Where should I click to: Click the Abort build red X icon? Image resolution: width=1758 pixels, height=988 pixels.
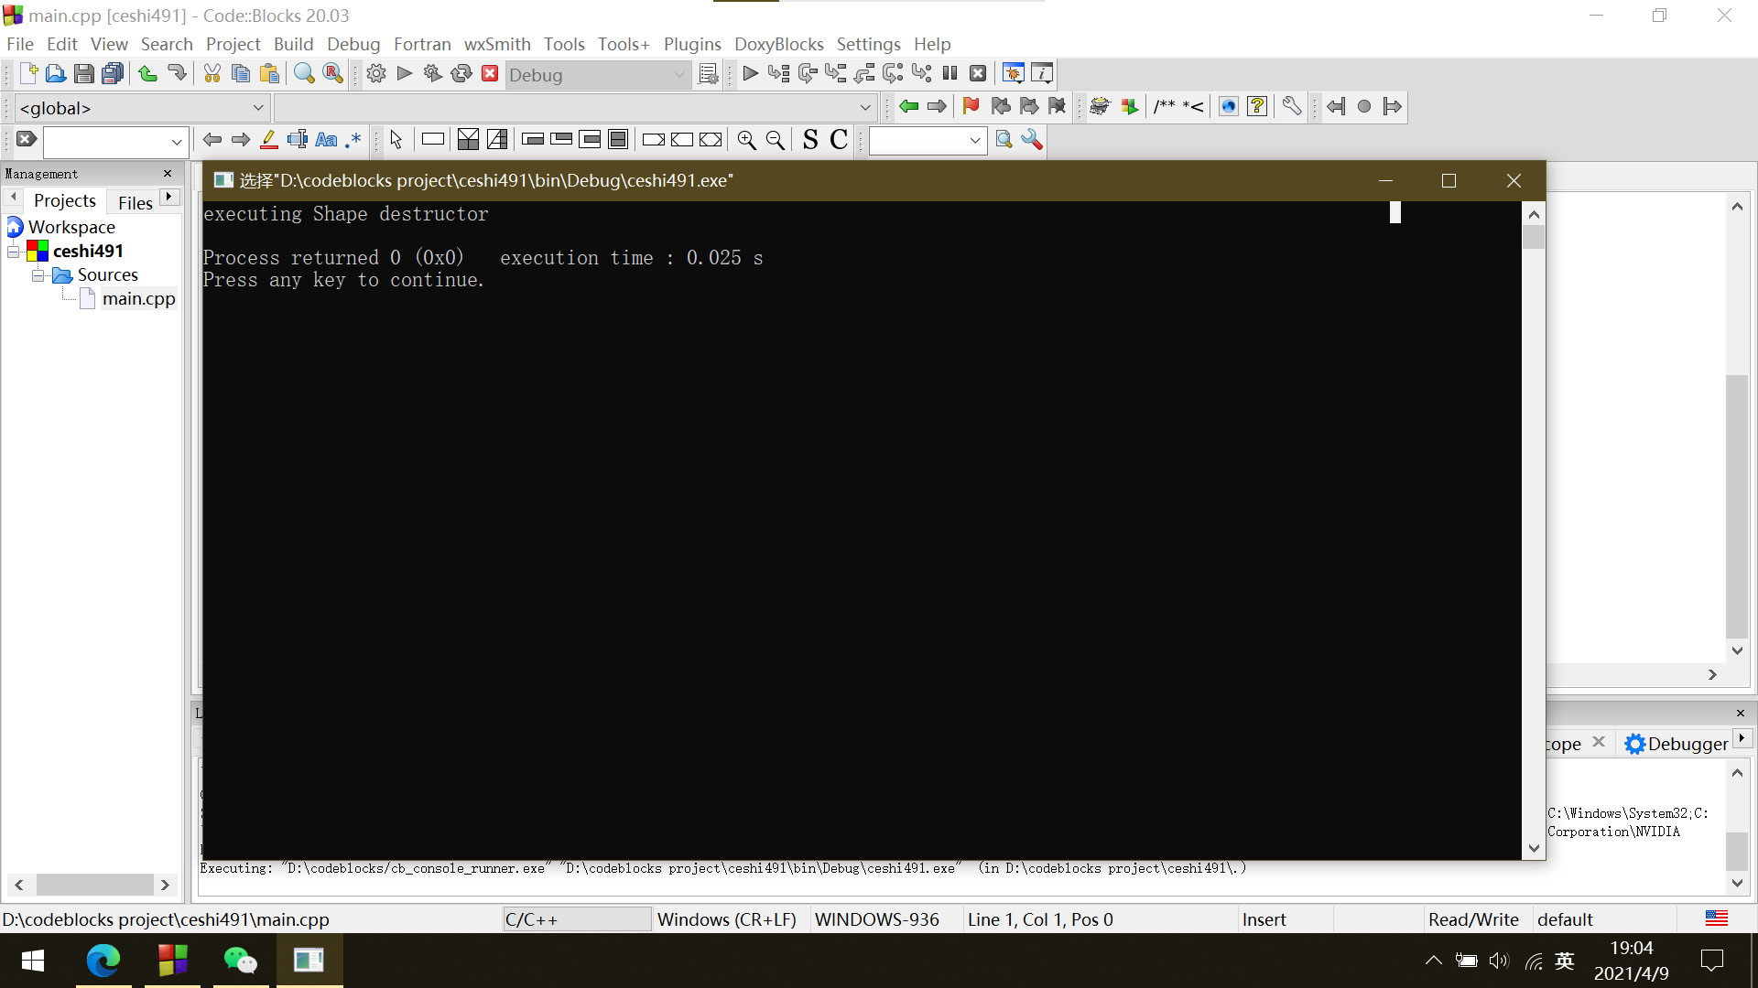click(490, 74)
